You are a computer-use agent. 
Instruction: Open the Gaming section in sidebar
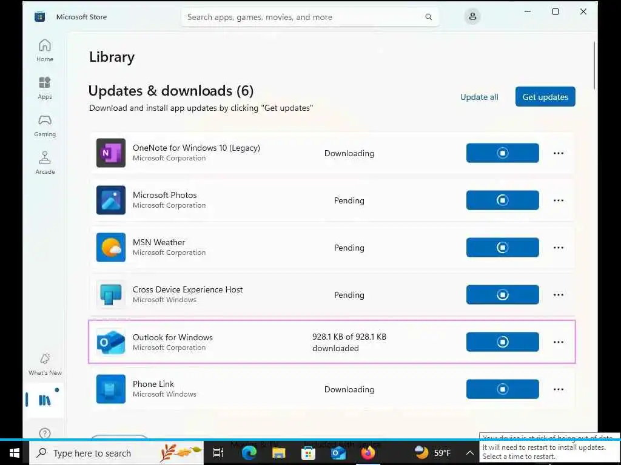point(45,125)
